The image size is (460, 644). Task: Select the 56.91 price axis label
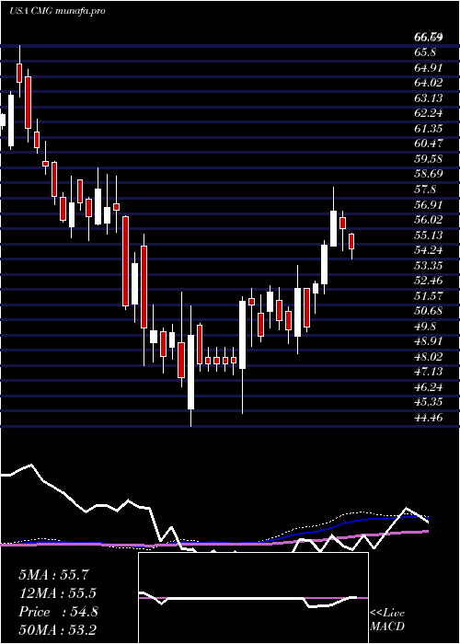click(x=429, y=204)
